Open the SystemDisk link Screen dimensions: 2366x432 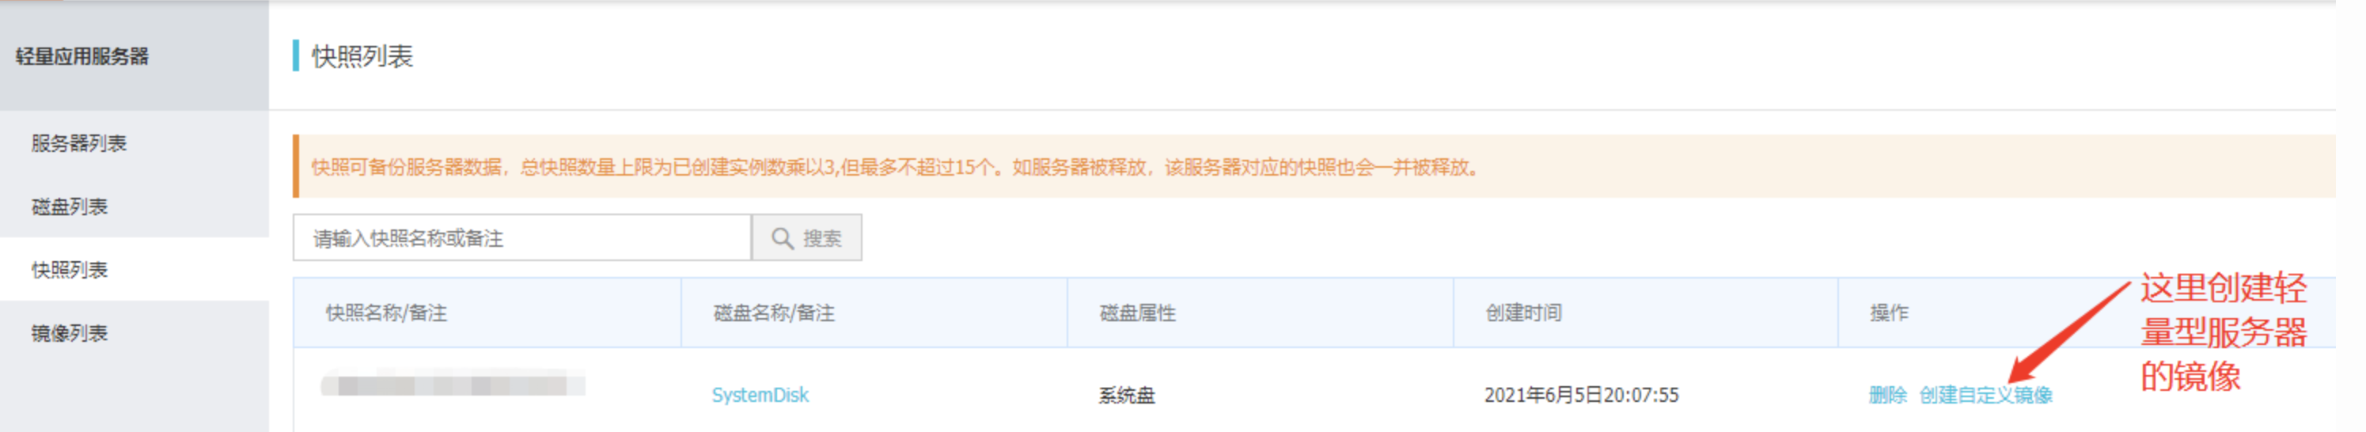click(x=760, y=396)
